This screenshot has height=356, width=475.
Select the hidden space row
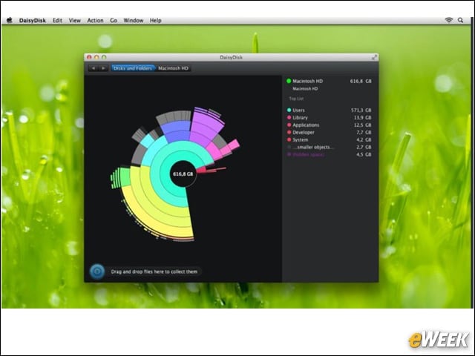(329, 154)
